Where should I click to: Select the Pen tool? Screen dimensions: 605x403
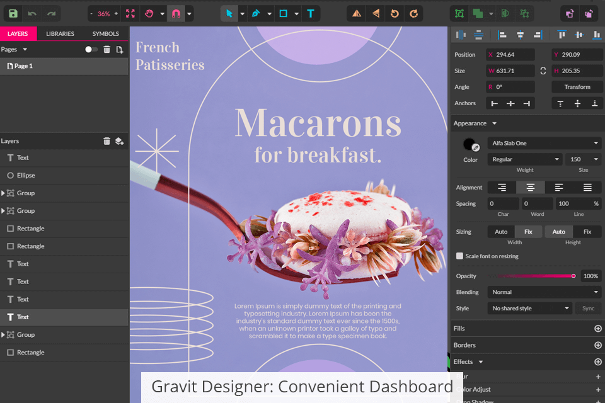click(x=256, y=14)
